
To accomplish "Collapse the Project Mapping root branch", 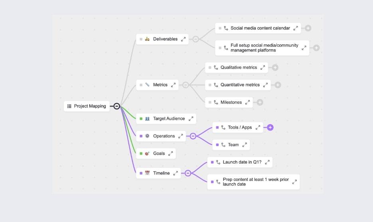I will pos(116,106).
